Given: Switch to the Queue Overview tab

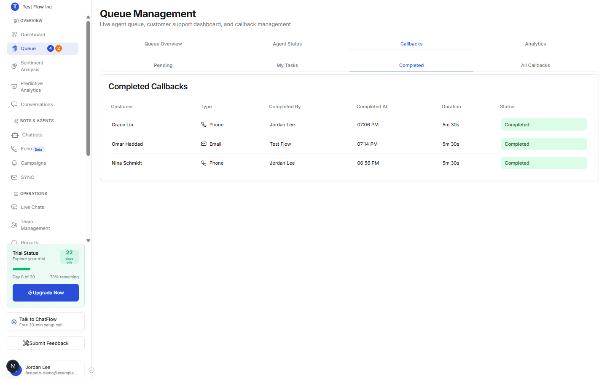Looking at the screenshot, I should point(163,44).
